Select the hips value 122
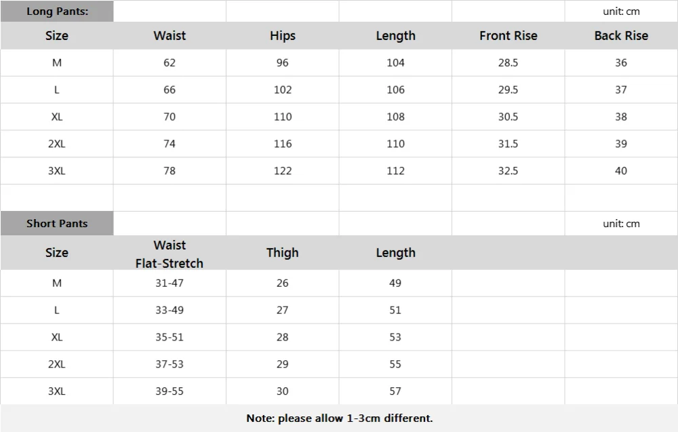The image size is (678, 432). pyautogui.click(x=282, y=171)
